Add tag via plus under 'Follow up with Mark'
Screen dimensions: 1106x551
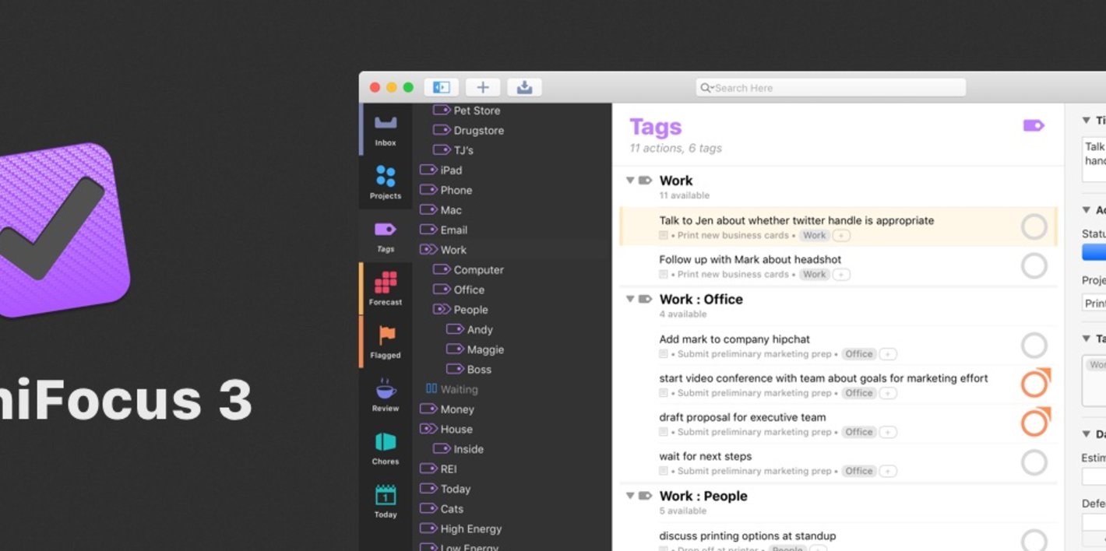pos(841,275)
